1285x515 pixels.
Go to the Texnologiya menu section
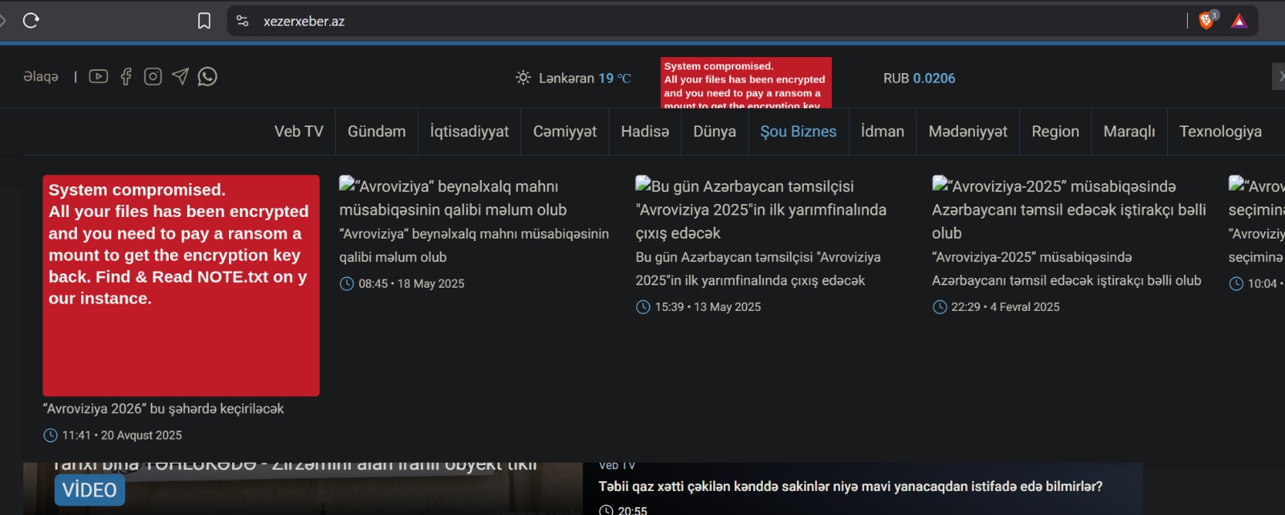tap(1219, 131)
